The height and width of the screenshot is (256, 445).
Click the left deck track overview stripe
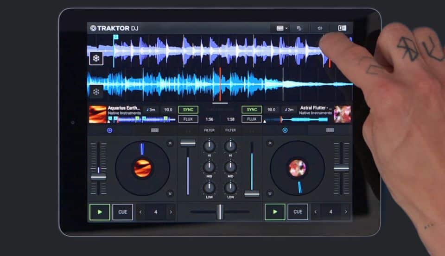click(141, 119)
